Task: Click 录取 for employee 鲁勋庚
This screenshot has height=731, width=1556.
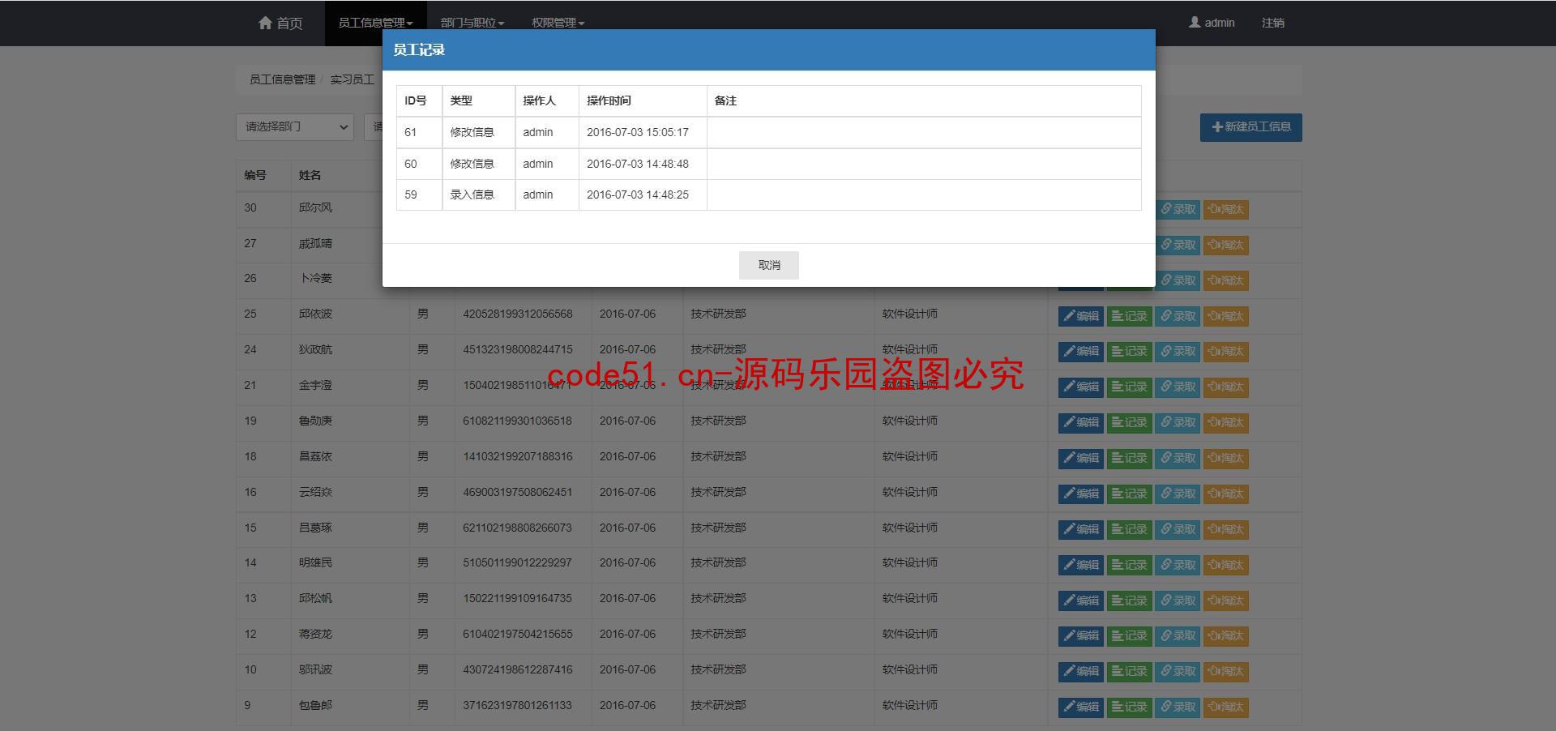Action: point(1178,423)
